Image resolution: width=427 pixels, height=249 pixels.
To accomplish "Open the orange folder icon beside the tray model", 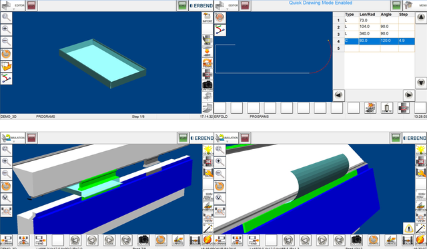I will tap(6, 67).
